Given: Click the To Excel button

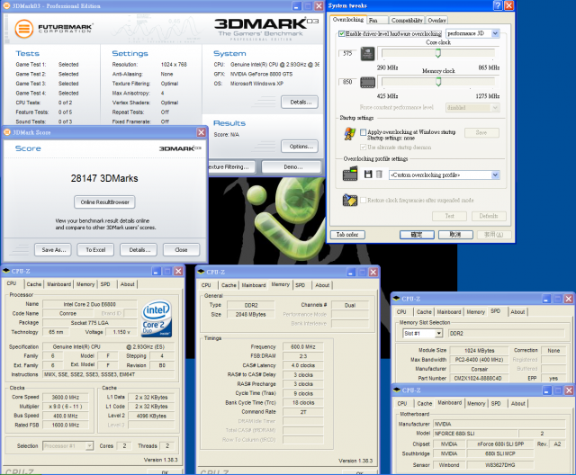Looking at the screenshot, I should coord(95,249).
